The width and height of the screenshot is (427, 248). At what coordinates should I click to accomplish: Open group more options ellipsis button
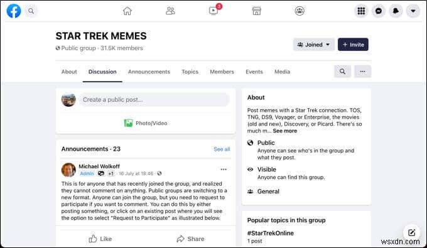[362, 72]
